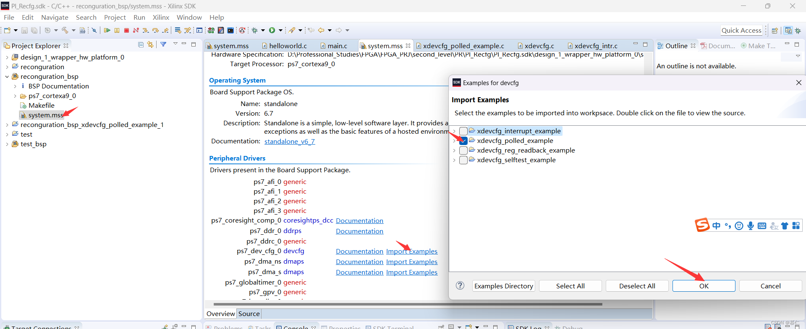This screenshot has height=329, width=806.
Task: Open the Debug button dropdown arrow
Action: (263, 30)
